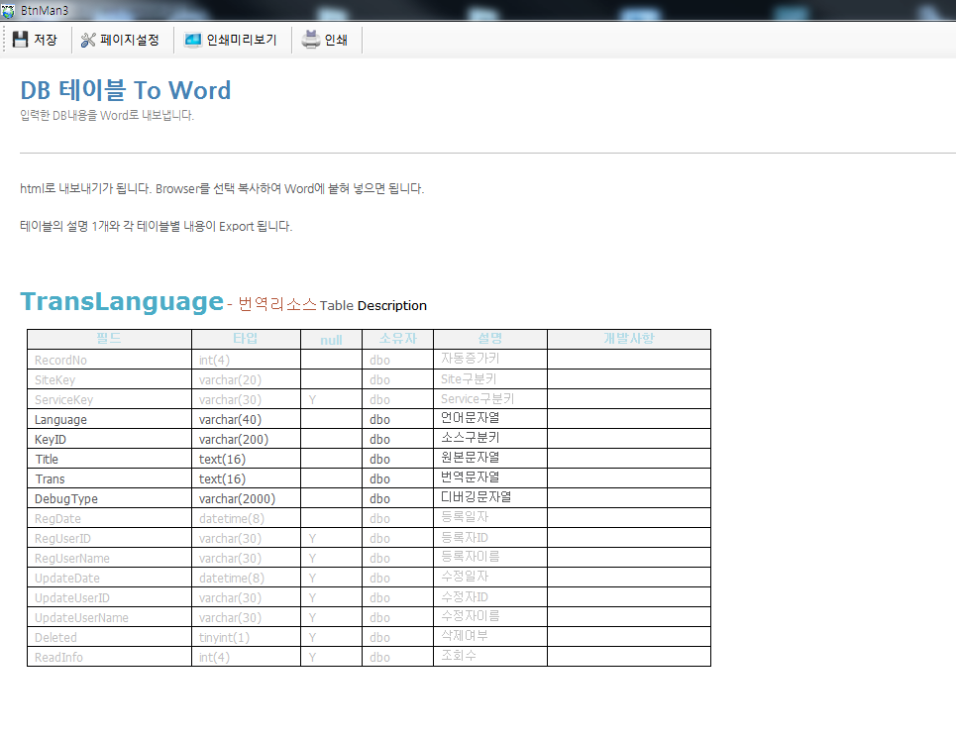
Task: Click the 디버깅문자열 description cell
Action: [490, 498]
